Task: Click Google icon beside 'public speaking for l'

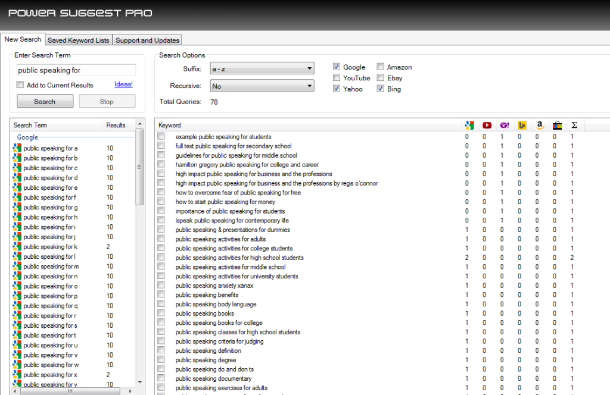Action: pyautogui.click(x=17, y=256)
